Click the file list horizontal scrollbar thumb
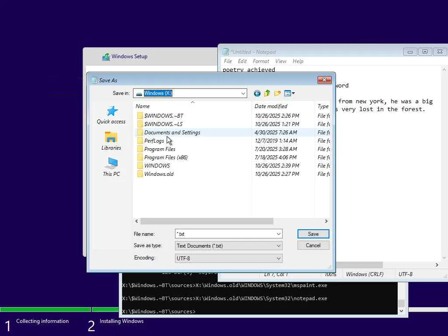Screen dimensions: 448x336 tap(207, 221)
